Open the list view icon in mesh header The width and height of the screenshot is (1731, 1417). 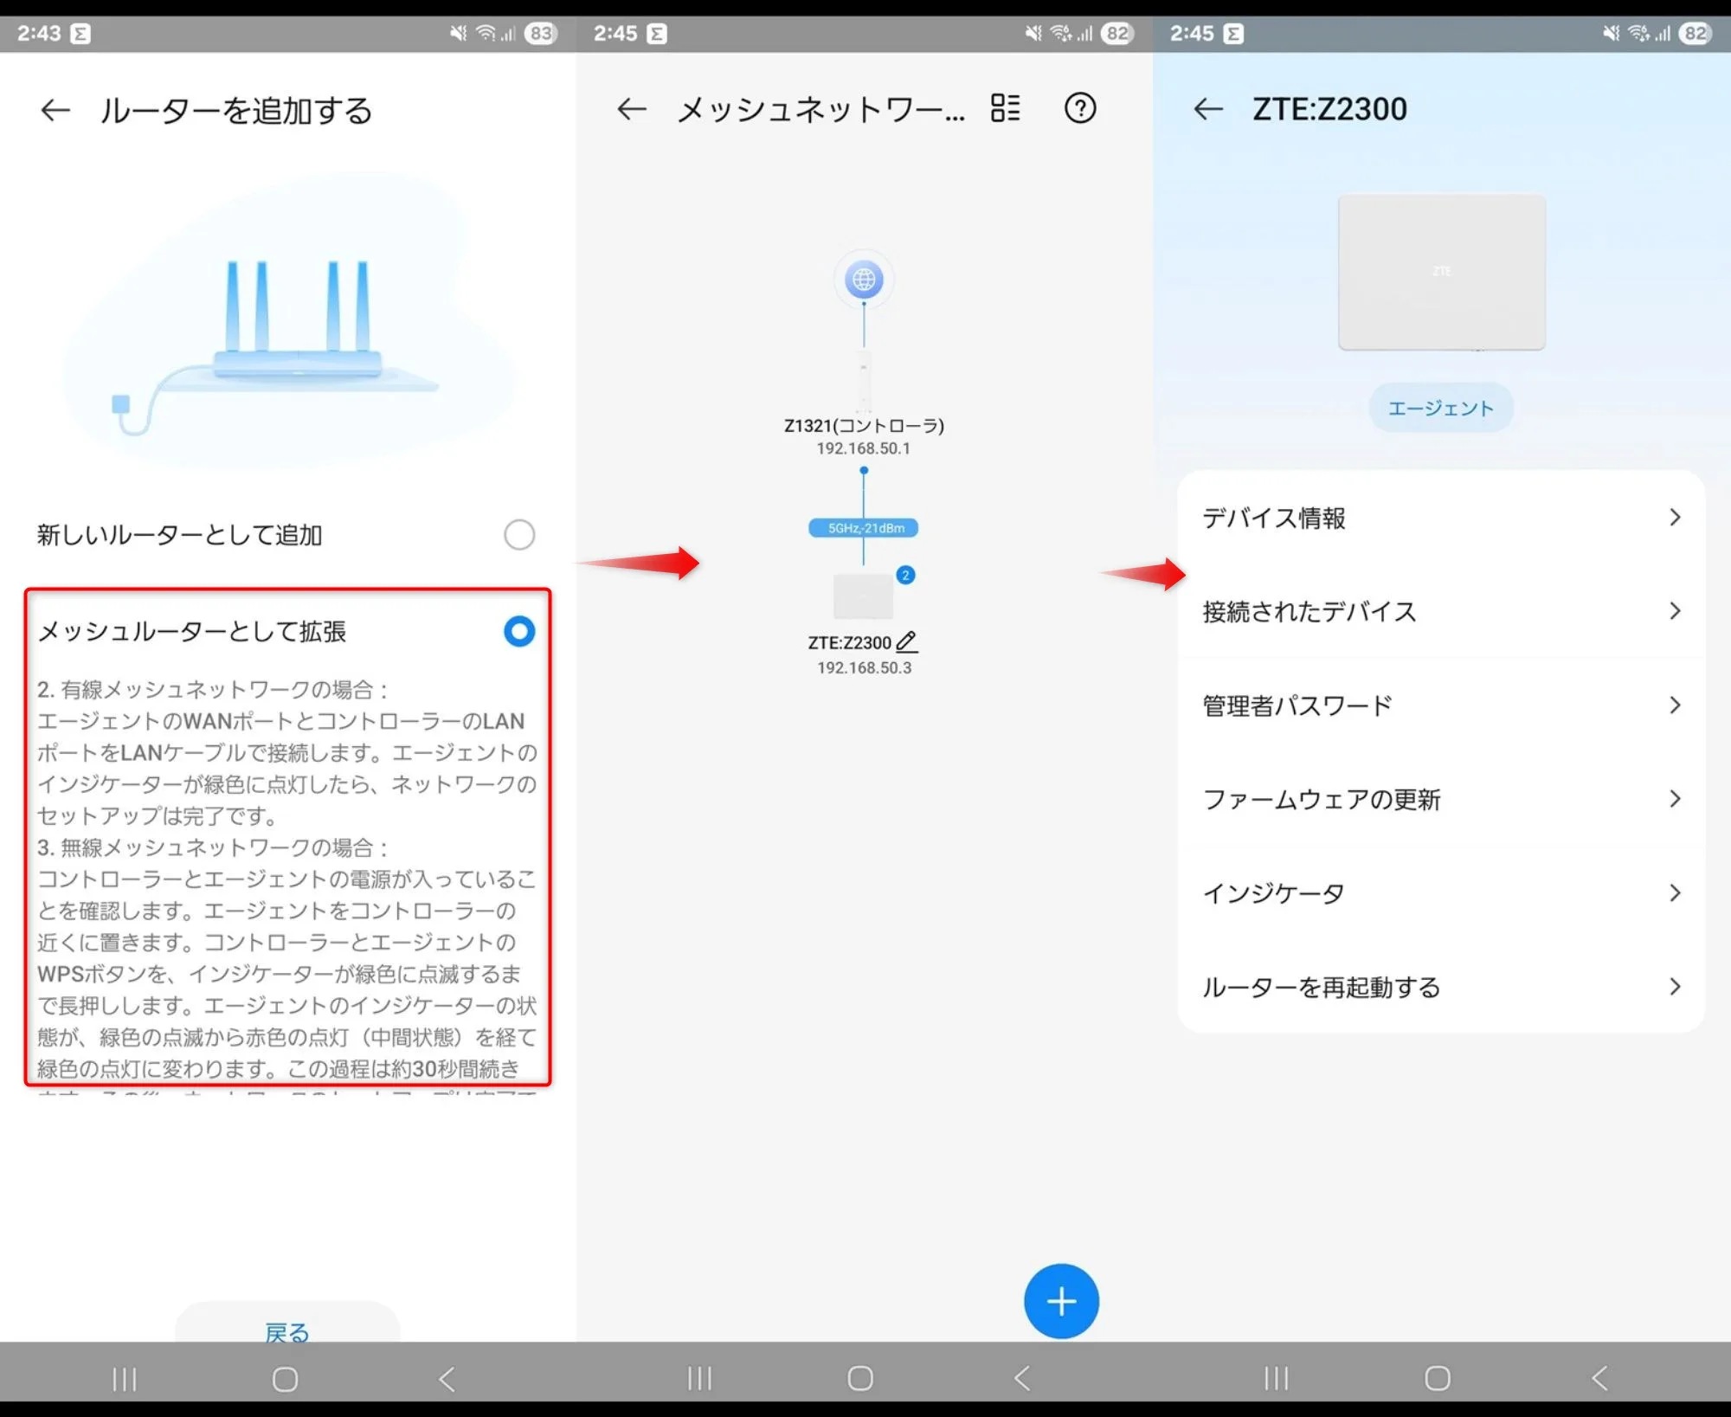[1006, 108]
